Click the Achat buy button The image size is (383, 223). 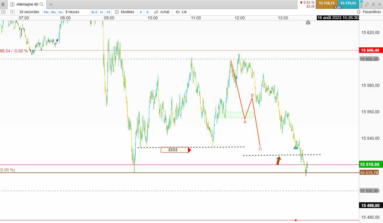[162, 12]
